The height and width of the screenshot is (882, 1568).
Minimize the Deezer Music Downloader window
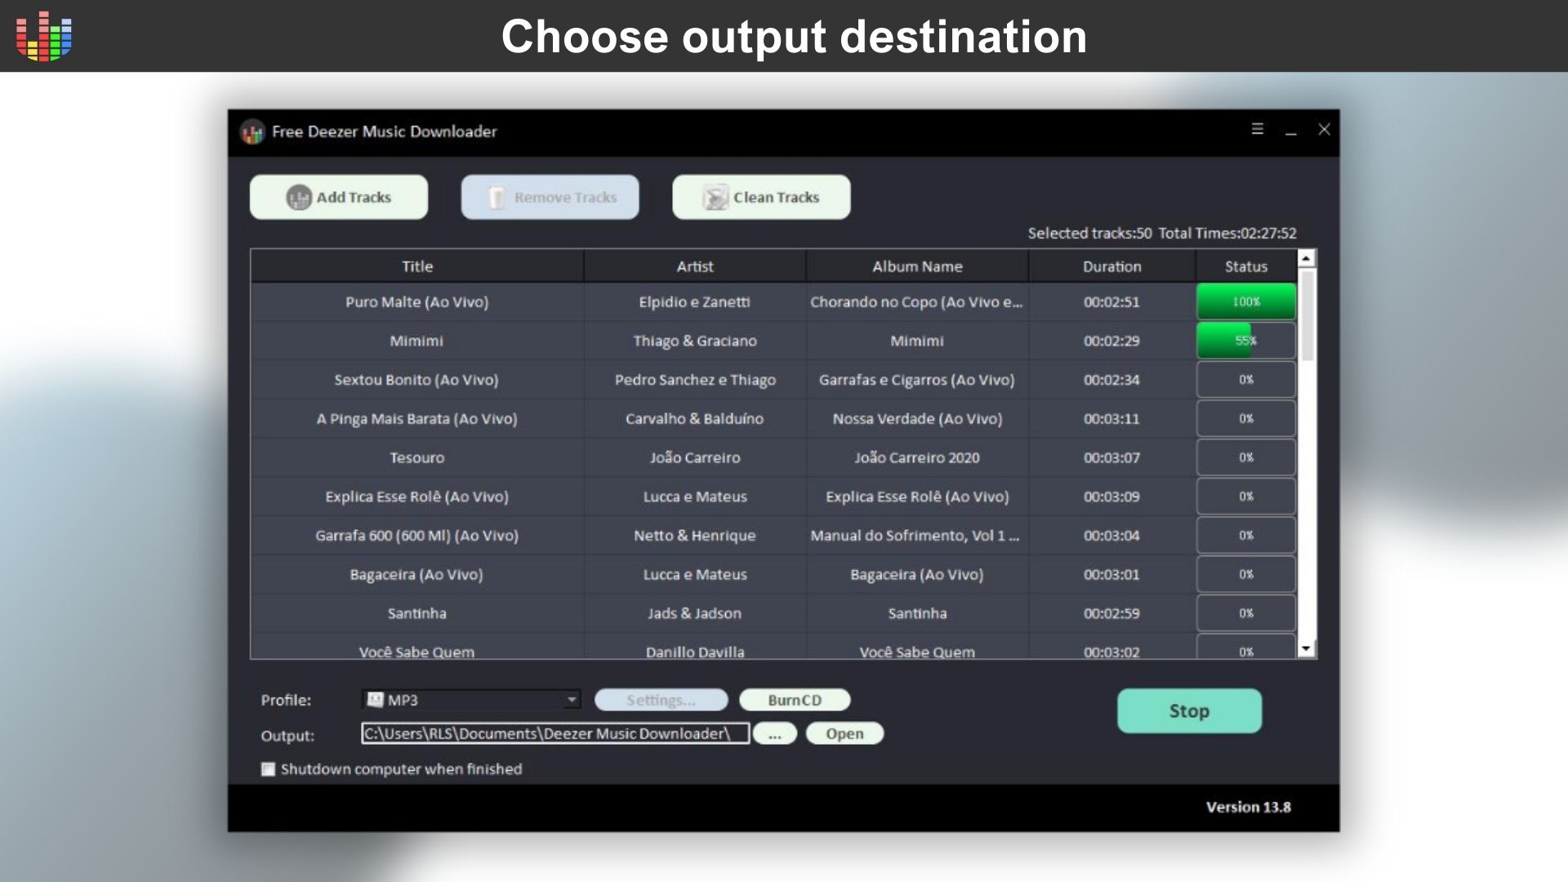1291,131
